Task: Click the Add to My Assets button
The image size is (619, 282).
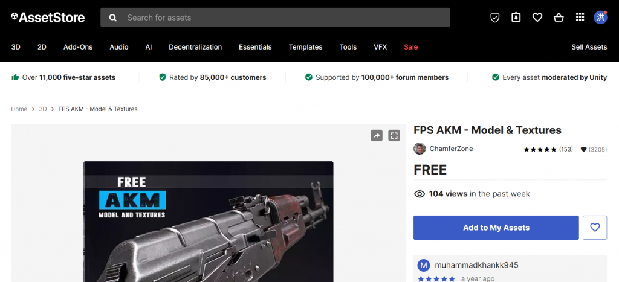Action: click(x=496, y=228)
